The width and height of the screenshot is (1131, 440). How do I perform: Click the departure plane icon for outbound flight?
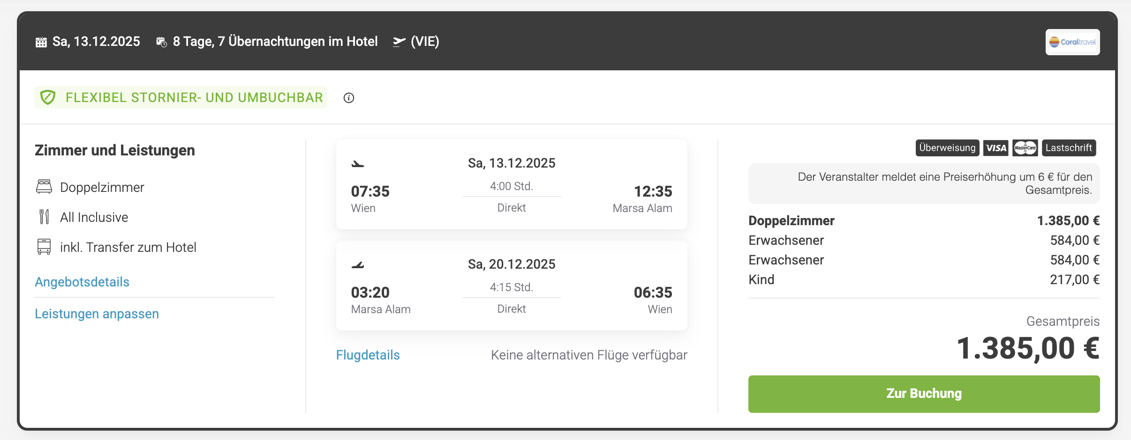tap(358, 164)
